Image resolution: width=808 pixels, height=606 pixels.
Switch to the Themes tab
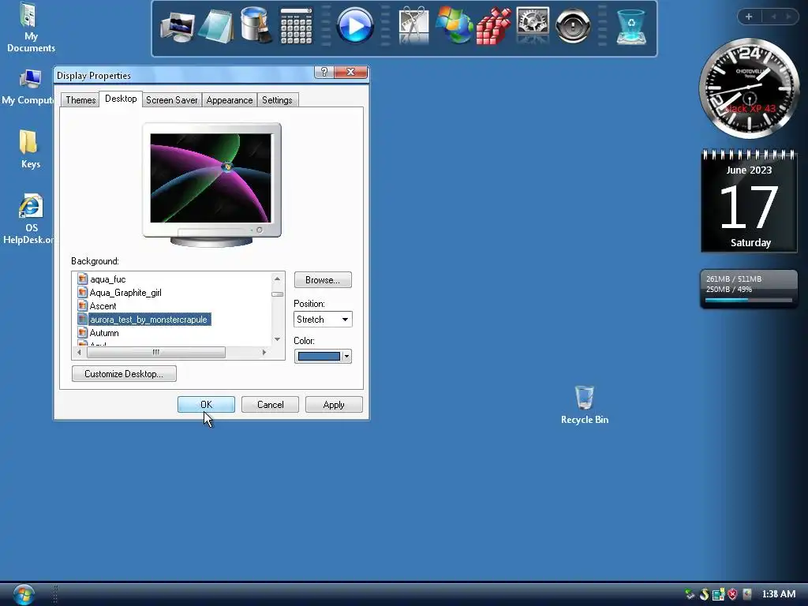(x=80, y=100)
